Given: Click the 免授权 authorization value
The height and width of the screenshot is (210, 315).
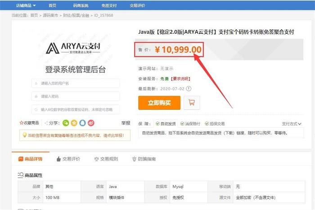Looking at the screenshot, I should coord(178,197).
